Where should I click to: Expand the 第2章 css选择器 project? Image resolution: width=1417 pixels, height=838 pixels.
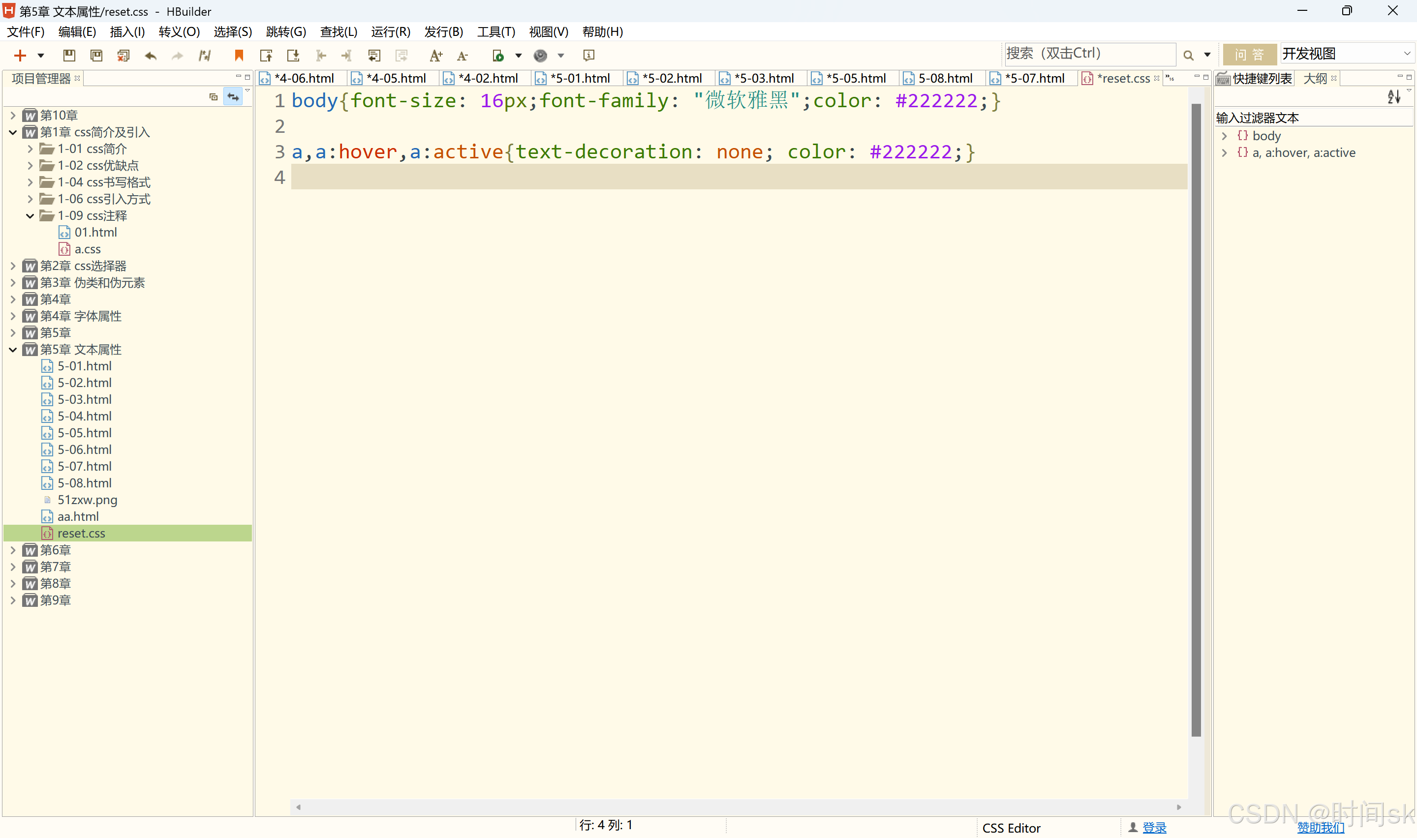[x=13, y=266]
